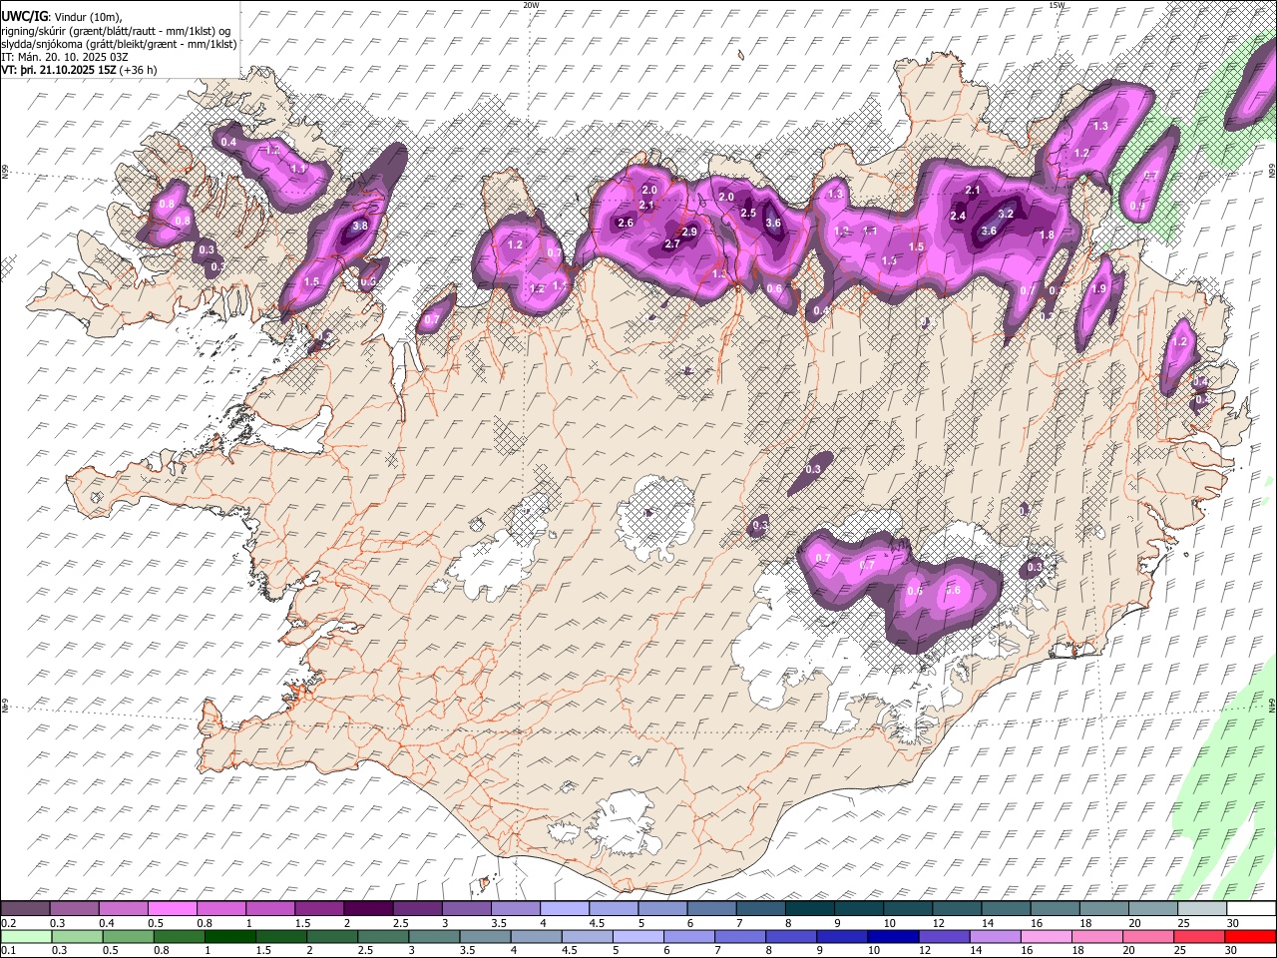
Task: Click the 3.8 snowfall value on the map
Action: point(360,227)
